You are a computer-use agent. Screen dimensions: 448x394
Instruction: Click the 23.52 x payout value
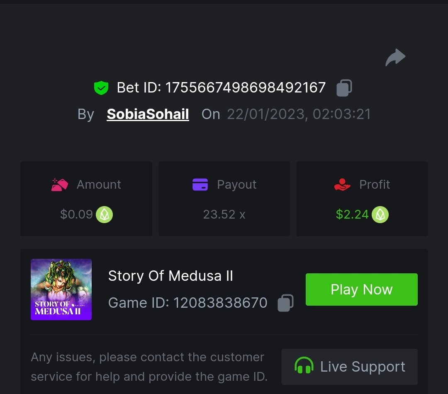click(x=224, y=214)
